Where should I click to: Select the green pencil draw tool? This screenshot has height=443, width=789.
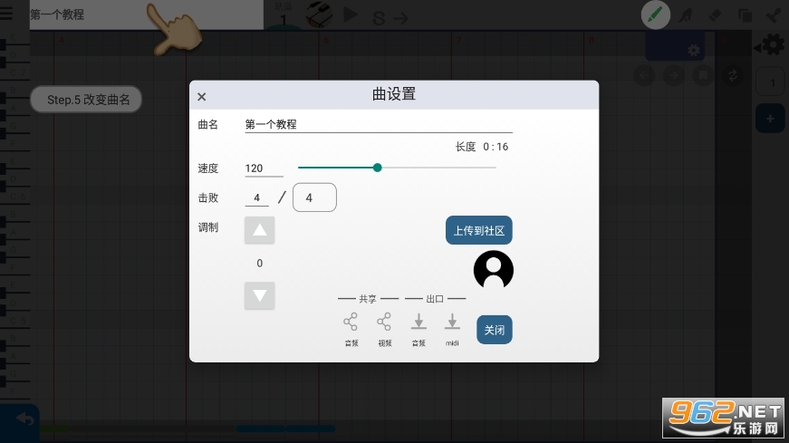pyautogui.click(x=655, y=14)
